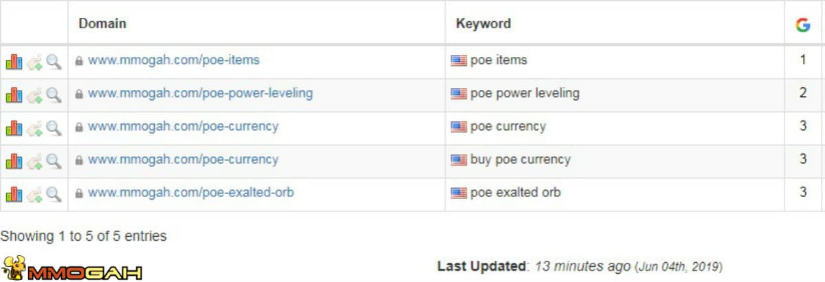
Task: Open bar chart icon for poe power leveling row
Action: point(14,94)
